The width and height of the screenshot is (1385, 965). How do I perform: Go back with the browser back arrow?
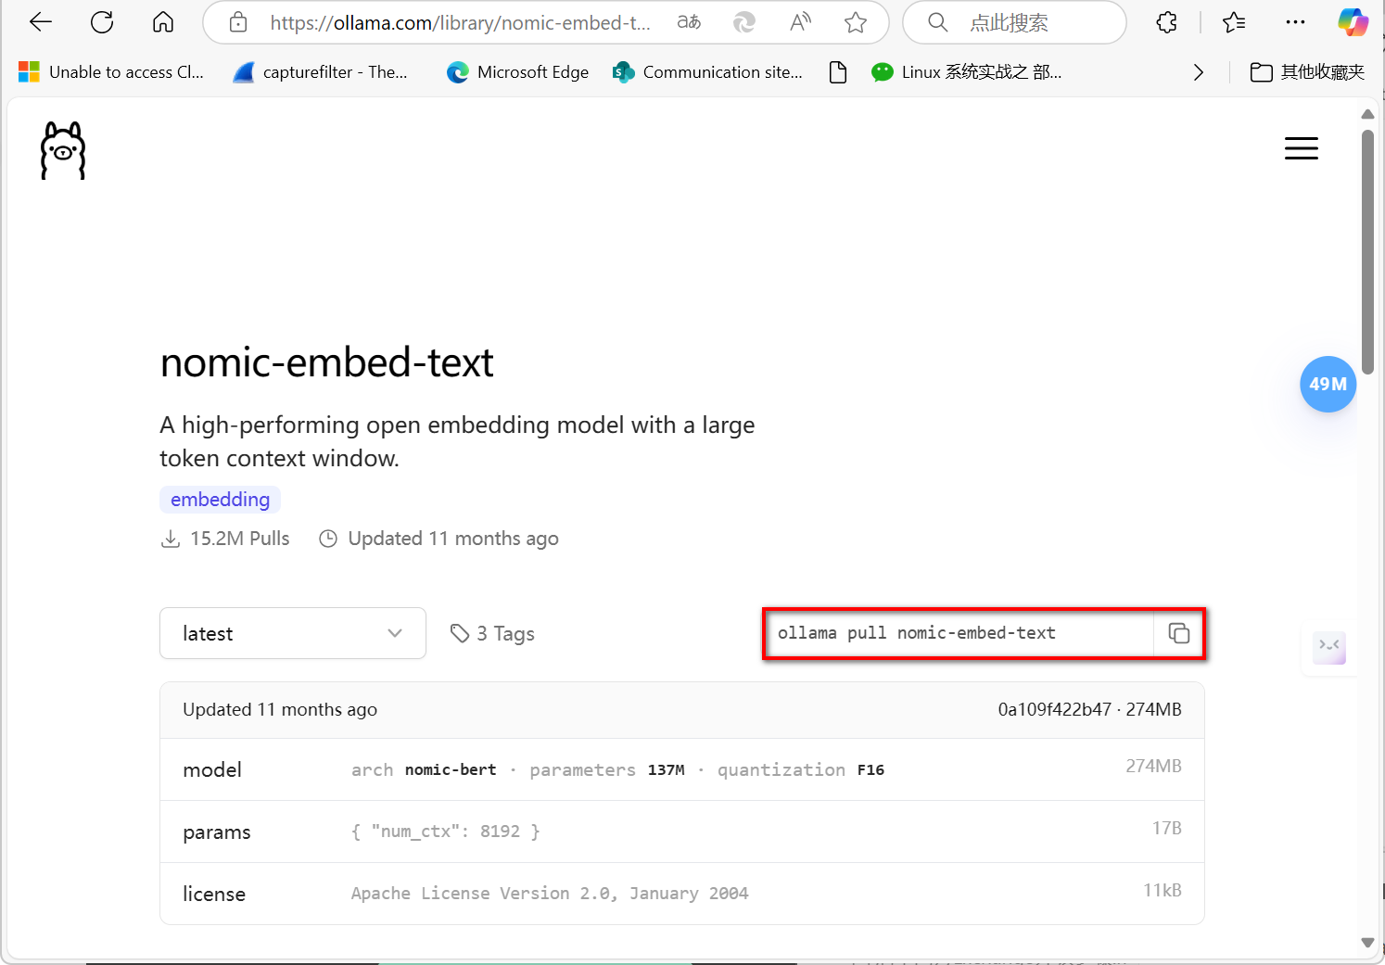coord(41,22)
